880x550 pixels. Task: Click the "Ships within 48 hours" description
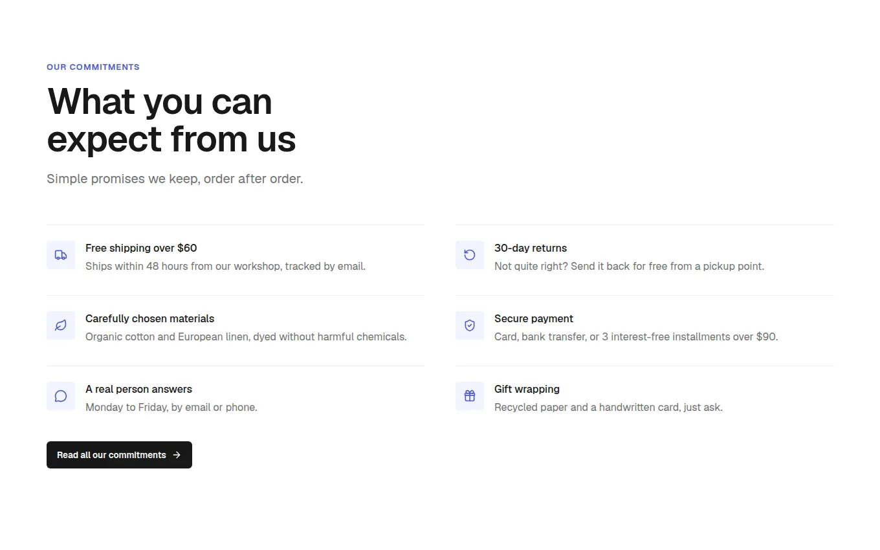(x=225, y=266)
